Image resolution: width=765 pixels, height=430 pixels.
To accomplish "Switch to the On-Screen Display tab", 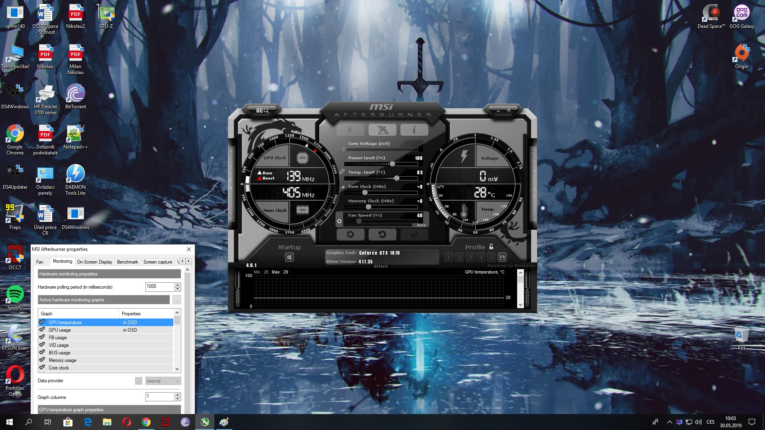I will 94,262.
